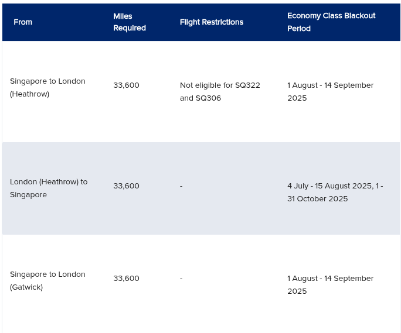Click 33,600 miles for Singapore to Gatwick
Screen dimensions: 401x333
[x=127, y=279]
